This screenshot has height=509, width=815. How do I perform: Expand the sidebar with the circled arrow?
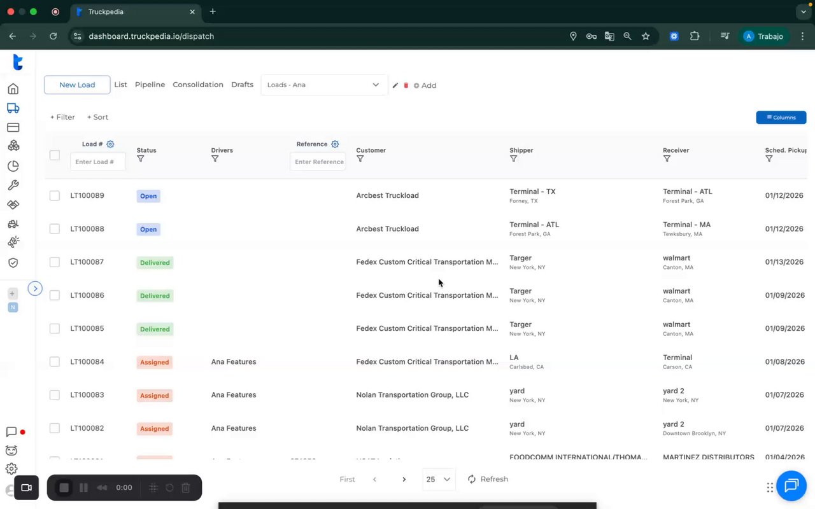pos(35,289)
